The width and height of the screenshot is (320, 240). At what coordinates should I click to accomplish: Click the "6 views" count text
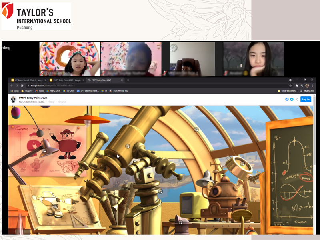click(x=62, y=102)
